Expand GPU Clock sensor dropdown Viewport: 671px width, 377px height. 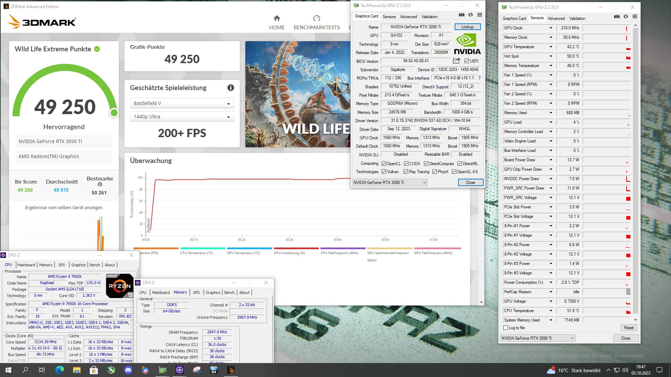pos(551,28)
